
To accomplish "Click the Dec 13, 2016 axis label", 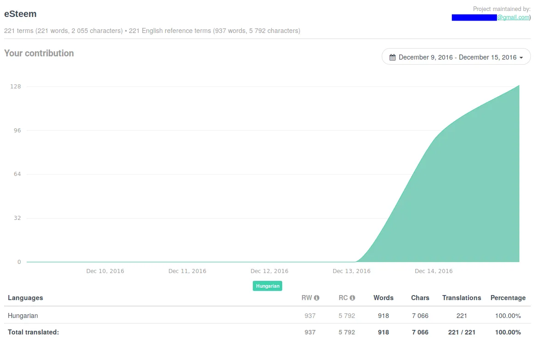I will (351, 271).
